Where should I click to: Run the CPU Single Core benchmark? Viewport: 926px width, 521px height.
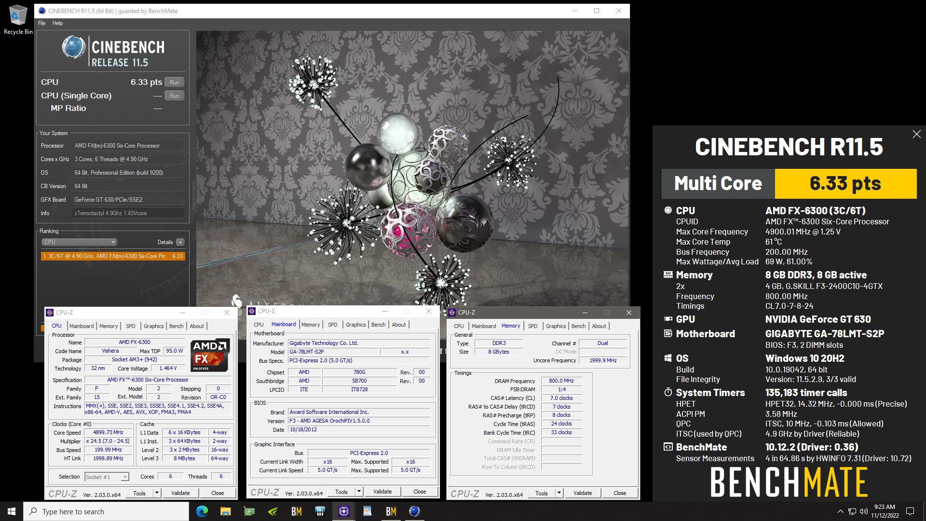click(x=175, y=96)
